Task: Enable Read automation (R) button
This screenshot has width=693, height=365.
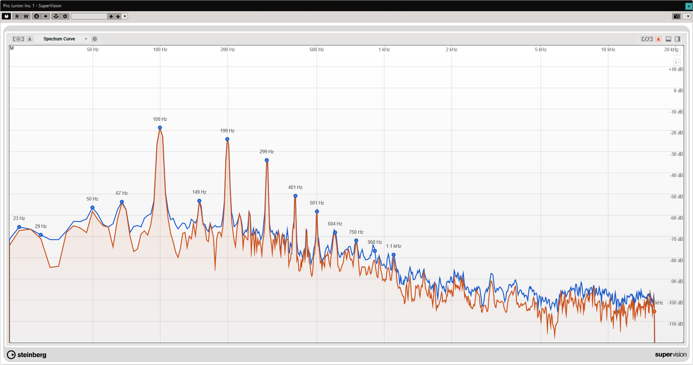Action: (x=17, y=16)
